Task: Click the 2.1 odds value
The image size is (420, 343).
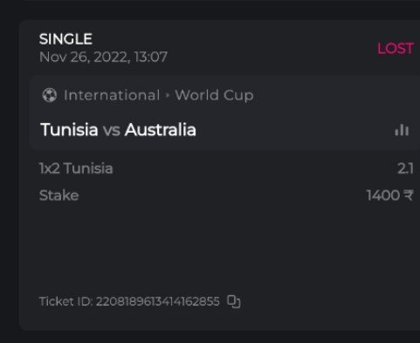Action: coord(405,168)
